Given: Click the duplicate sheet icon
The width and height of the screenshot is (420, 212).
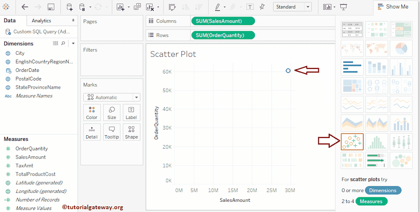Looking at the screenshot, I should click(x=137, y=7).
